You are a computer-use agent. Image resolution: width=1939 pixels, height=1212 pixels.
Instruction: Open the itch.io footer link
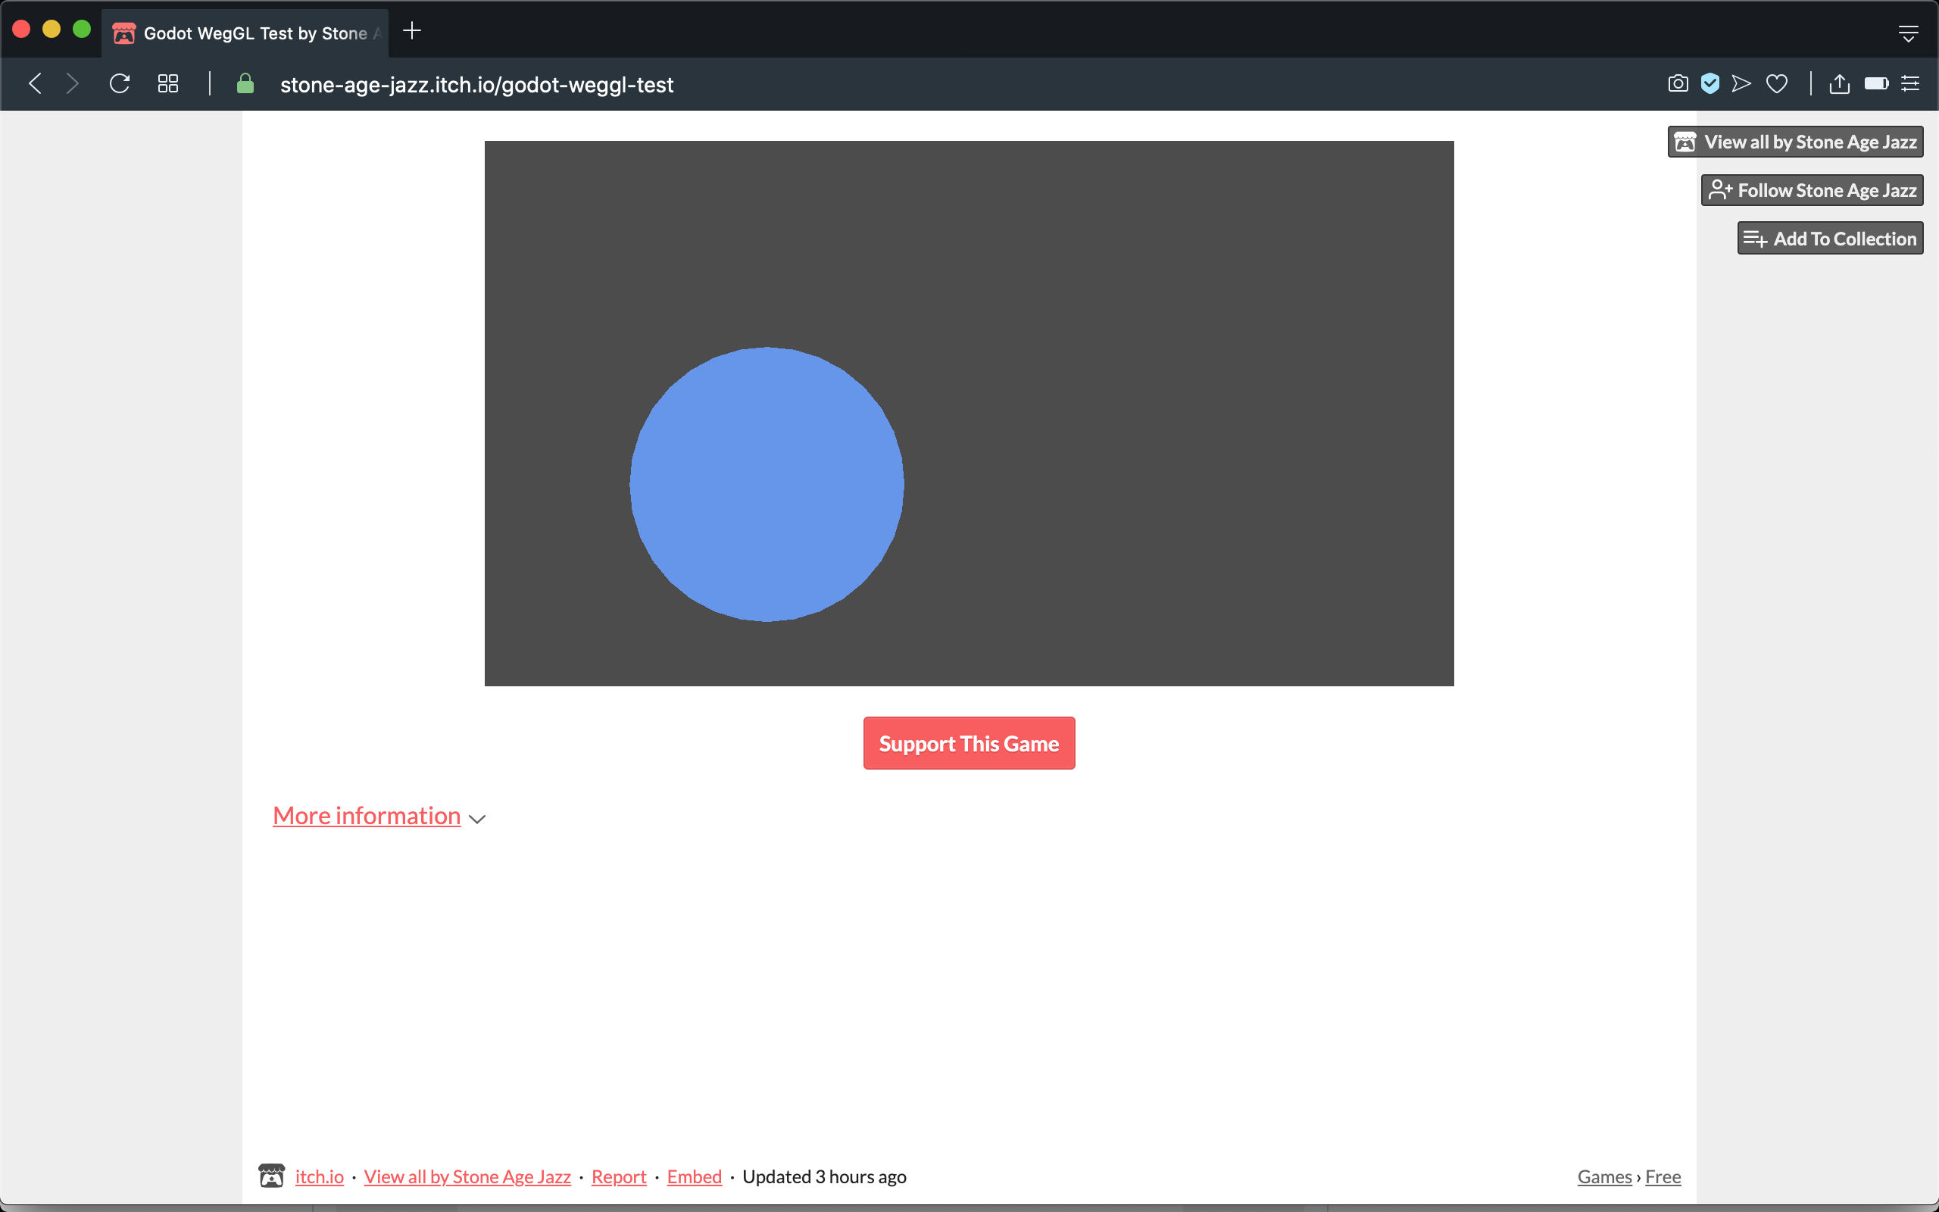[319, 1176]
